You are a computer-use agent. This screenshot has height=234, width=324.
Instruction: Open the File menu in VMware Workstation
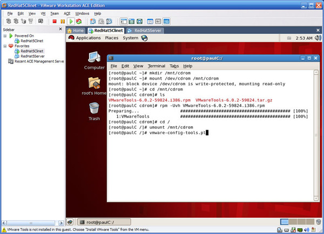(x=10, y=13)
